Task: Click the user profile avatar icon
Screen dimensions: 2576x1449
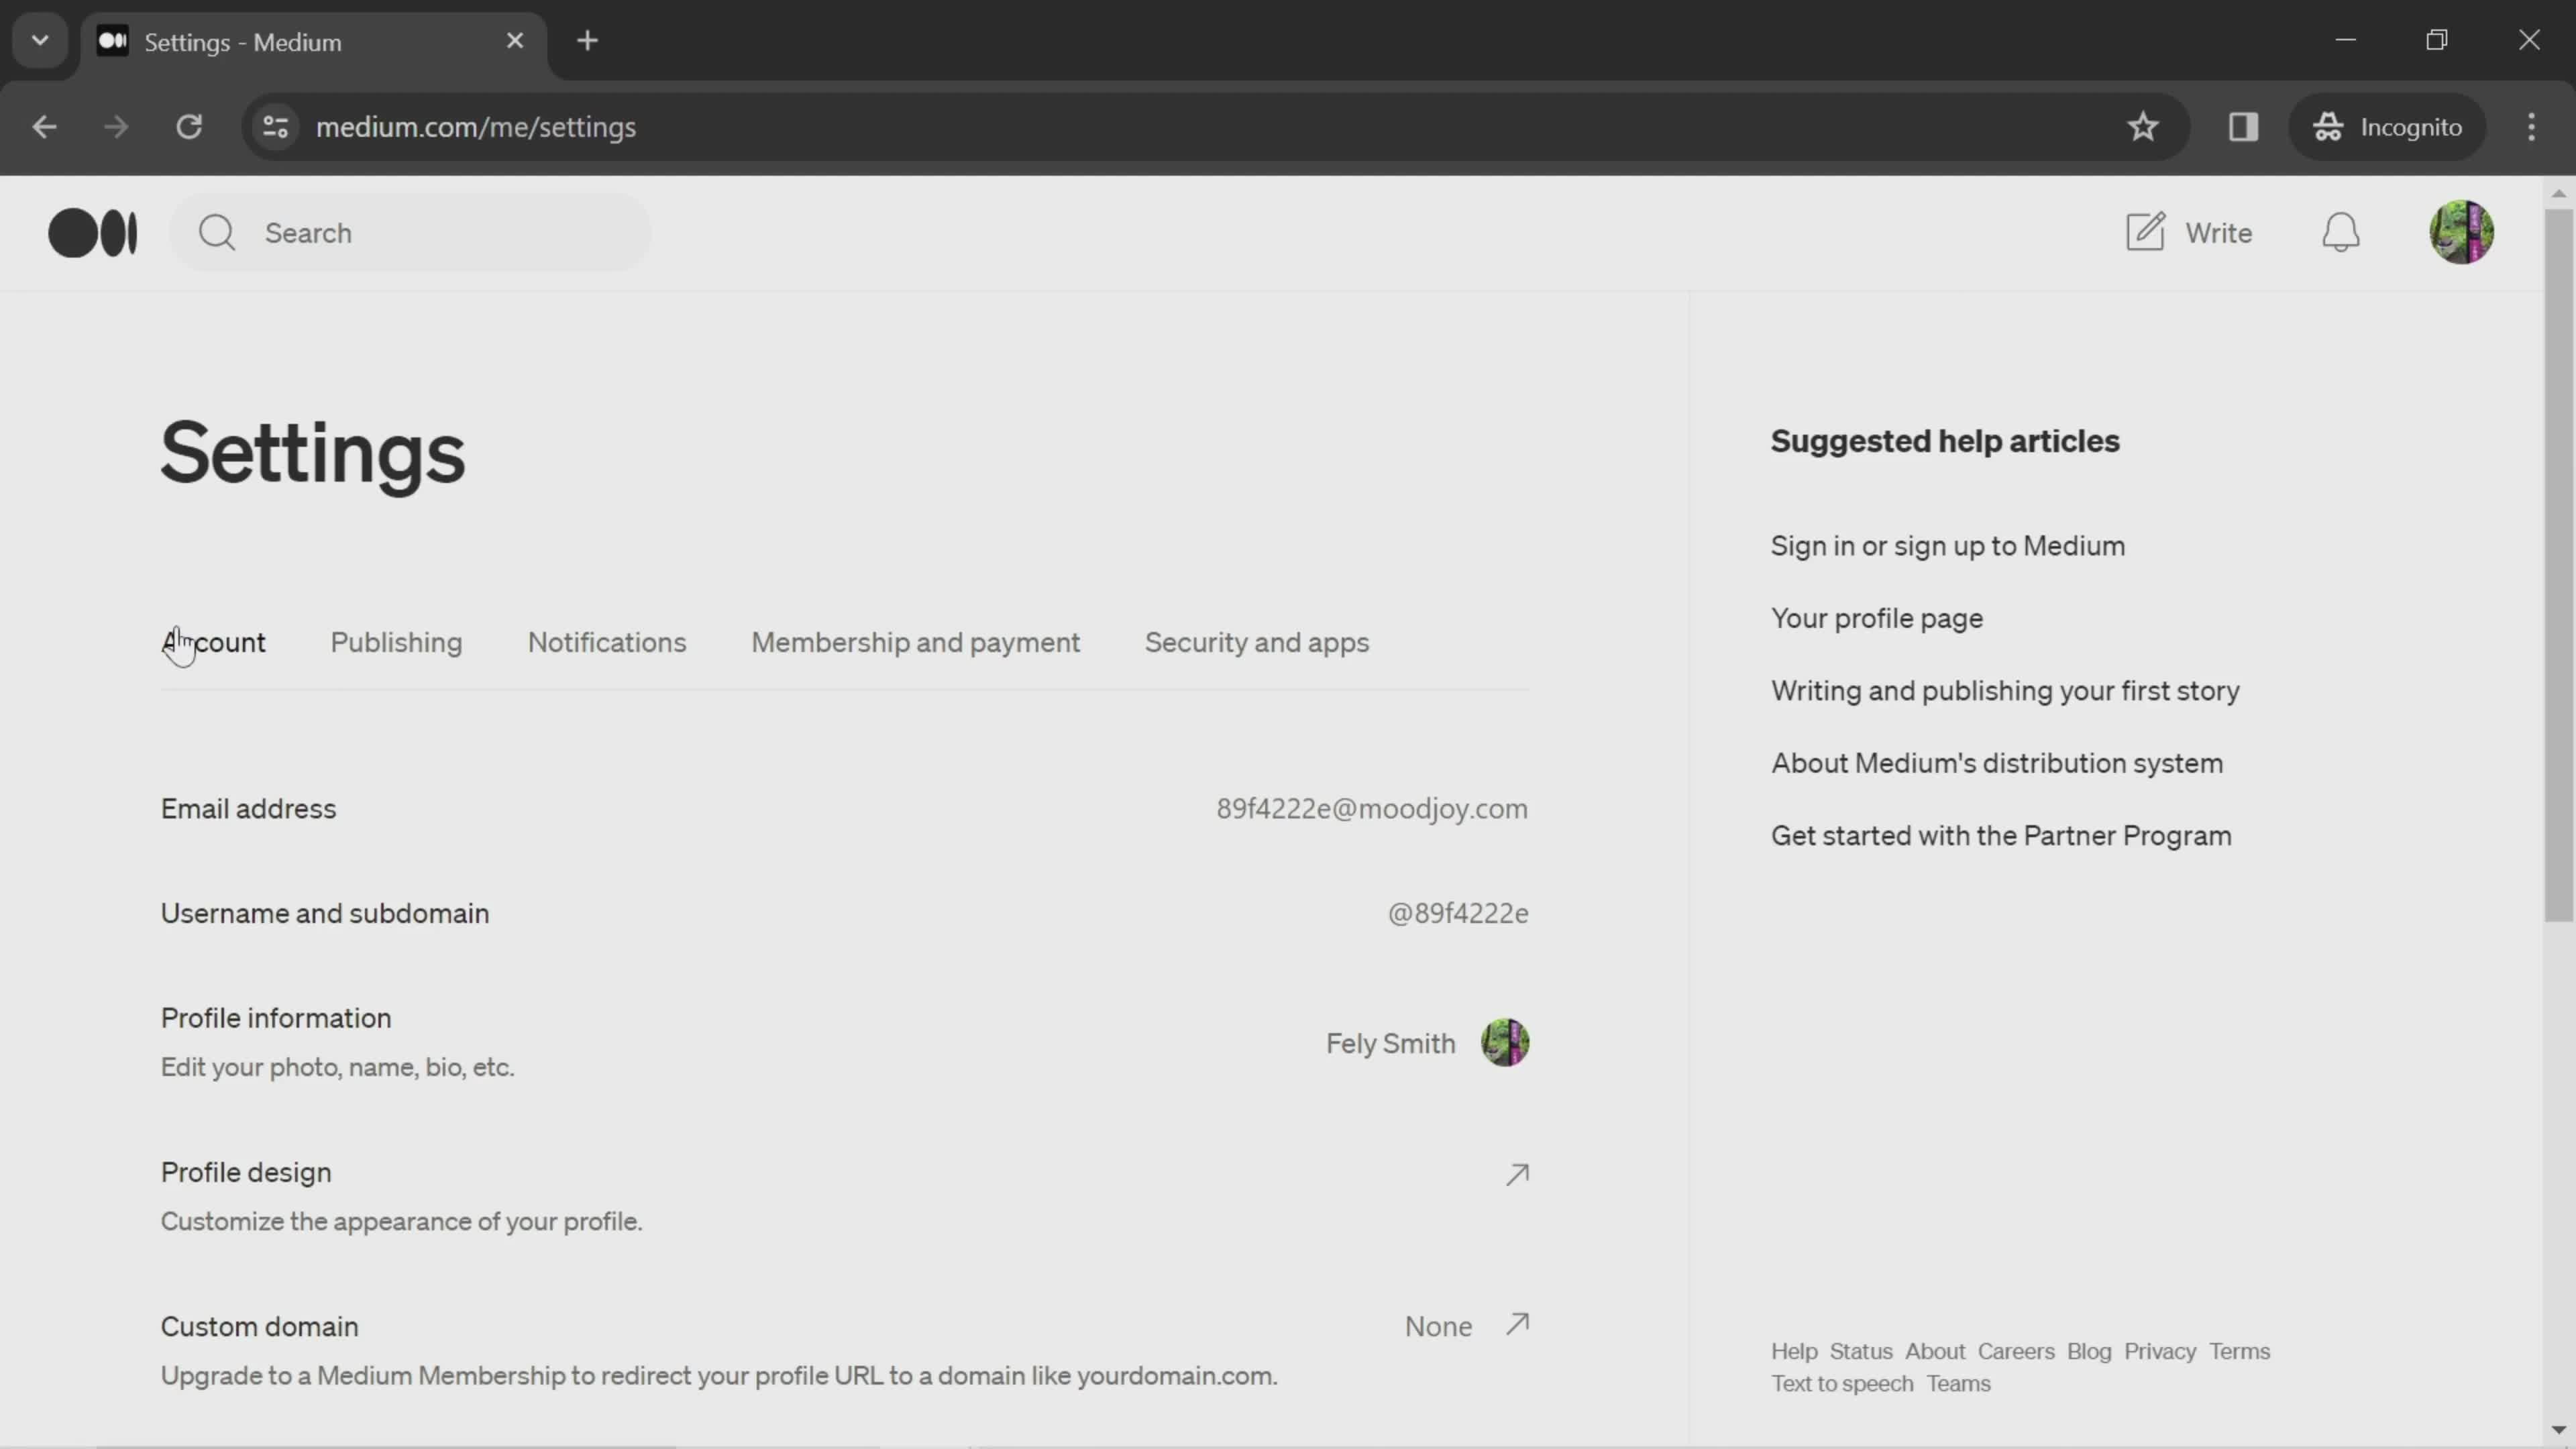Action: coord(2463,231)
